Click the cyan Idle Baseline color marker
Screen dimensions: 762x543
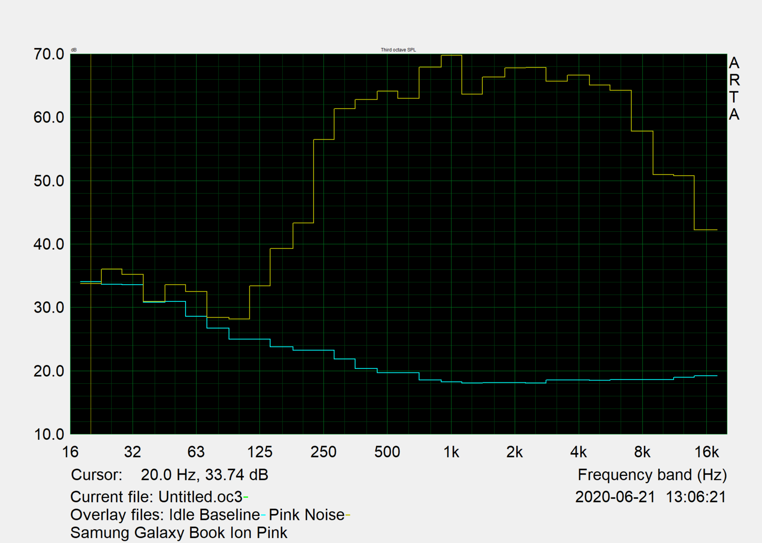[263, 515]
